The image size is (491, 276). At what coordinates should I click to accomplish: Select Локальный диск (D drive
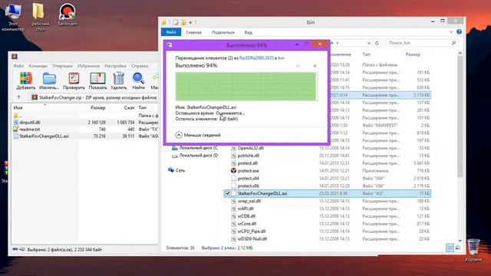195,155
